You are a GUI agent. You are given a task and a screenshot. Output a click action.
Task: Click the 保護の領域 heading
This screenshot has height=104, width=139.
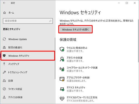pyautogui.click(x=68, y=39)
